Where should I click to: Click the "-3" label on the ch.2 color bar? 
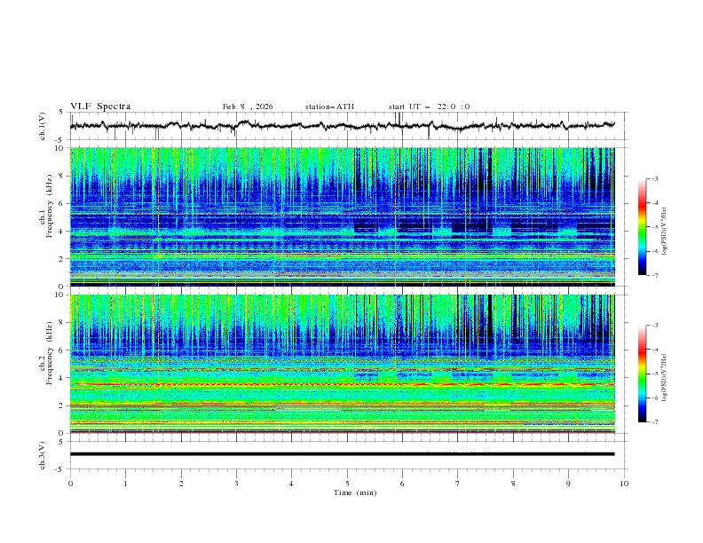655,326
